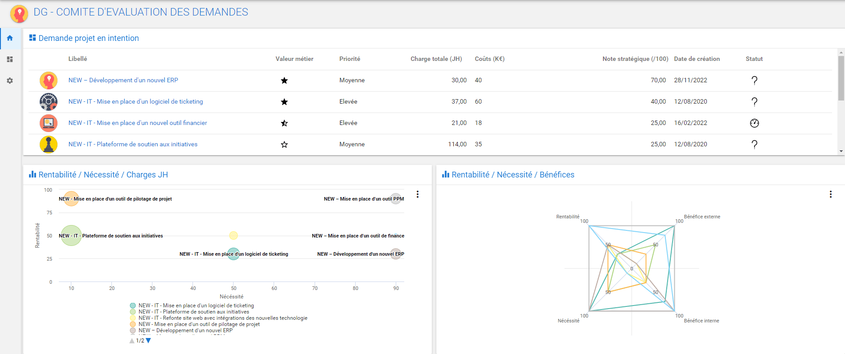Click the Bénéfice externe axis label on radar
The width and height of the screenshot is (845, 354).
click(x=702, y=217)
